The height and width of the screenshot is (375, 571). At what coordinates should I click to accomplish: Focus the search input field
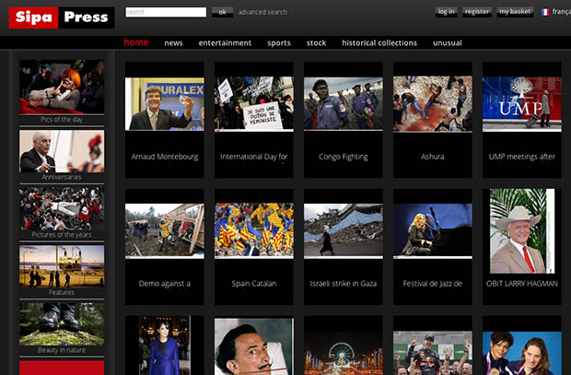pos(166,12)
